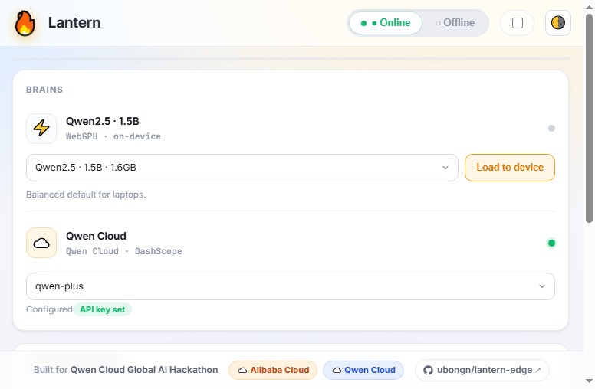Click the gray on-device status indicator dot
This screenshot has width=595, height=389.
(551, 128)
